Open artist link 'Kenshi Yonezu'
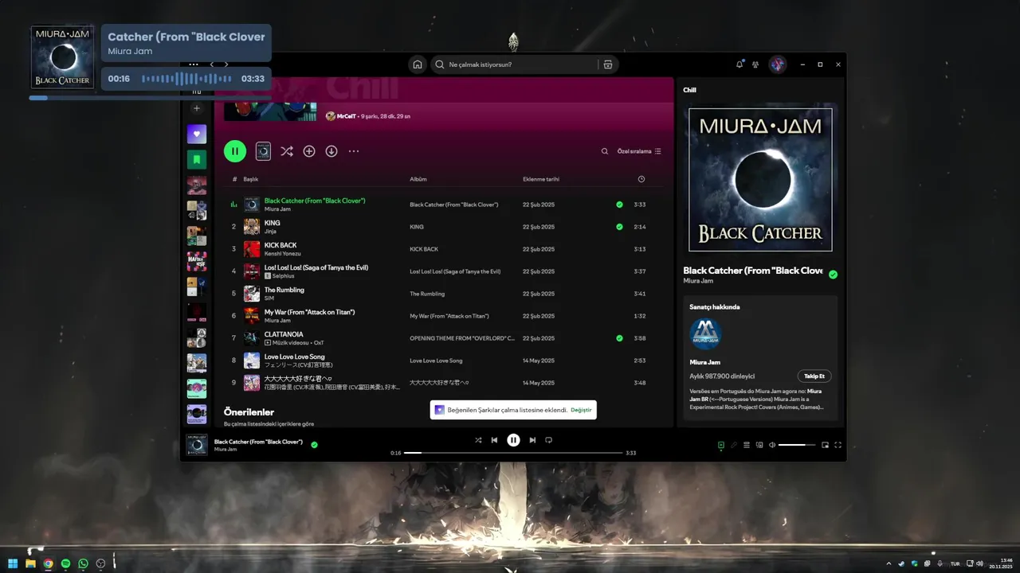Screen dimensions: 1020x573 tap(283, 253)
